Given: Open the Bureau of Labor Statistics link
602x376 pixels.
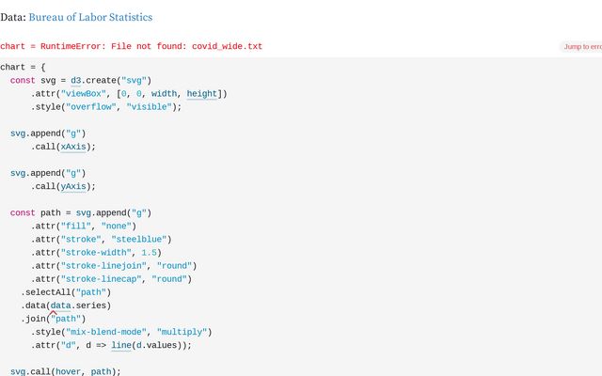Looking at the screenshot, I should click(90, 17).
